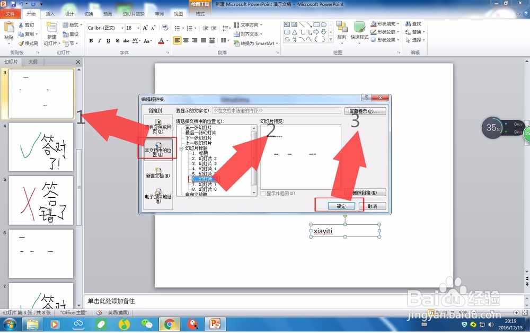Viewport: 530px width, 333px height.
Task: Collapse the 幻灯片标题 tree in the dialog
Action: pyautogui.click(x=181, y=147)
